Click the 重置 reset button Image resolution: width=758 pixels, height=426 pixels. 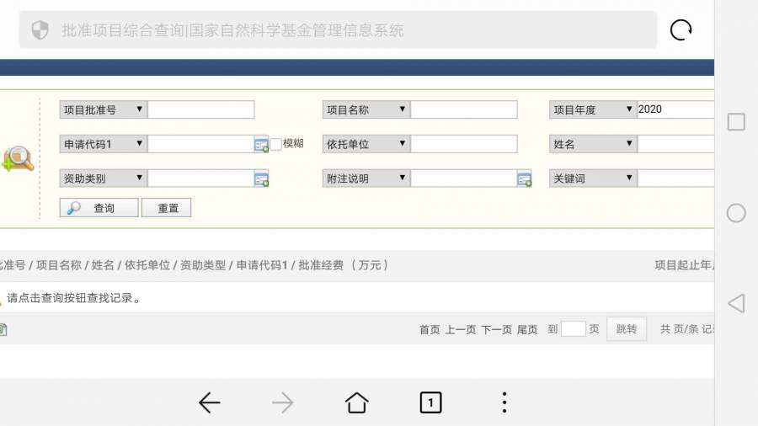tap(166, 208)
